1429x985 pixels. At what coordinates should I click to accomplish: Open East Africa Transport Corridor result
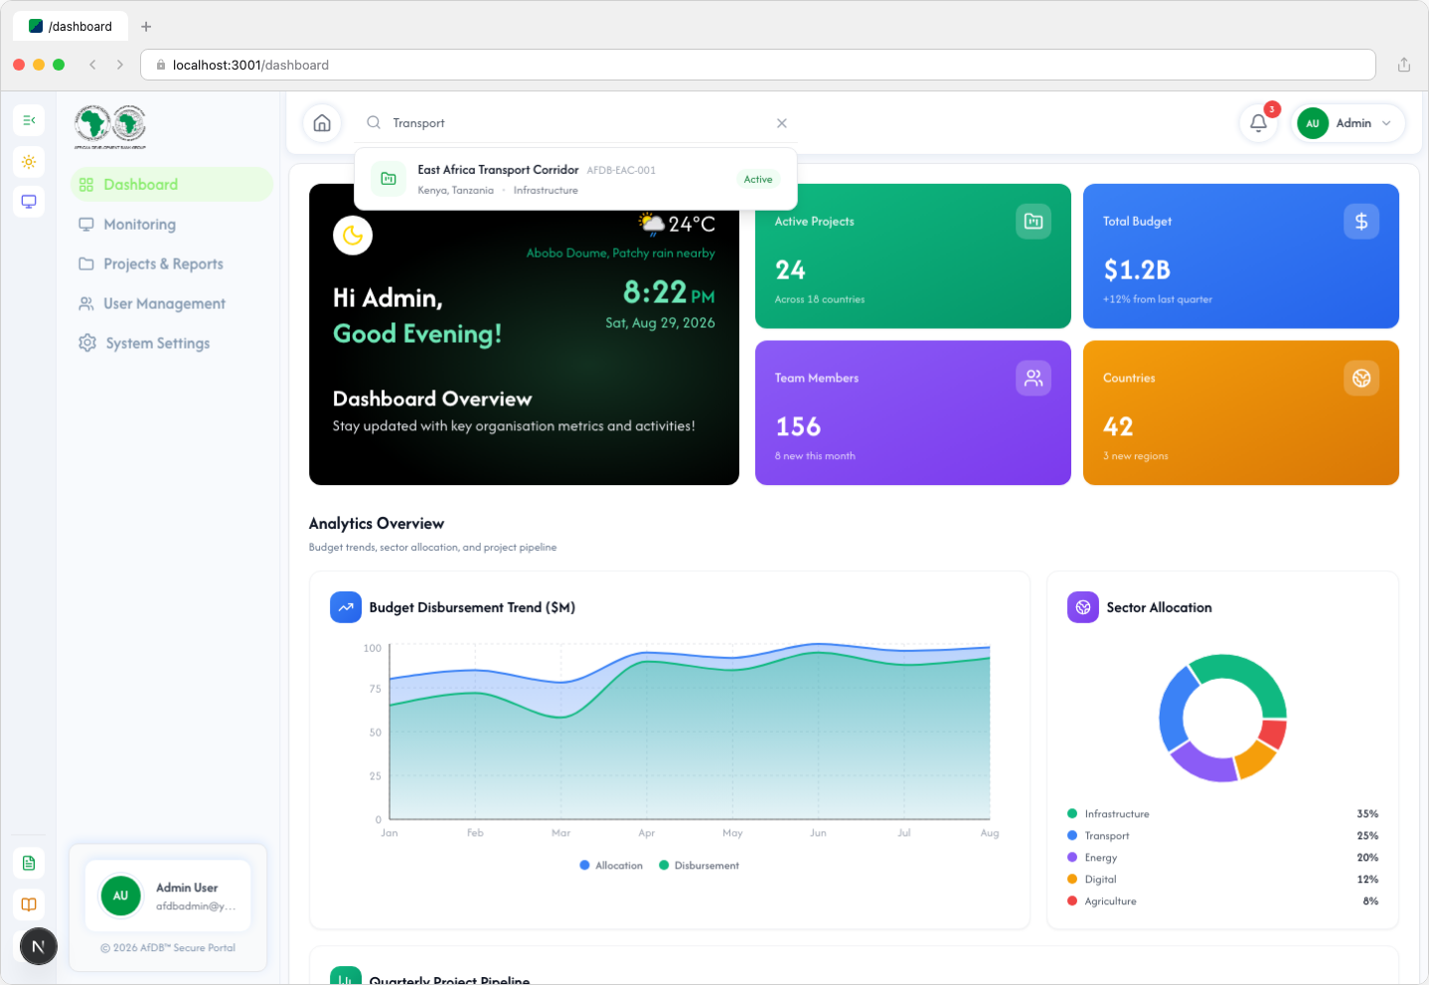pos(576,179)
